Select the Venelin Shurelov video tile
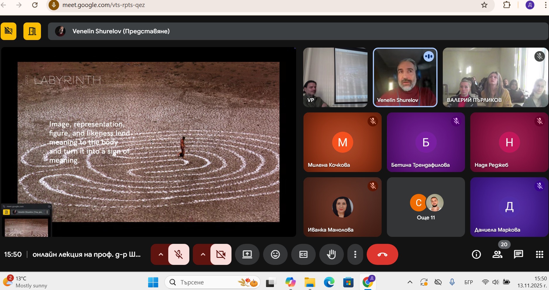Viewport: 549px width, 290px height. click(x=405, y=77)
